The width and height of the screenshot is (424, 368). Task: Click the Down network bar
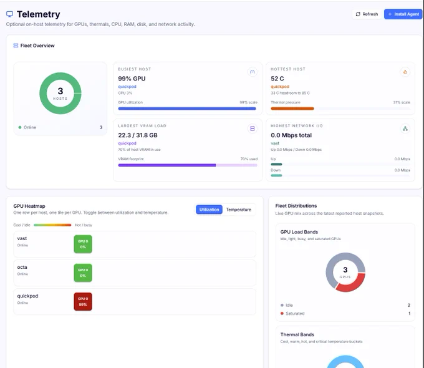340,175
